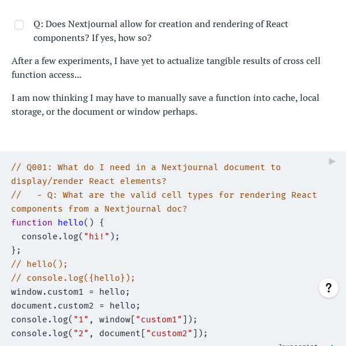
Task: Place cursor on "document.custom2 = hello;" line
Action: [x=76, y=306]
